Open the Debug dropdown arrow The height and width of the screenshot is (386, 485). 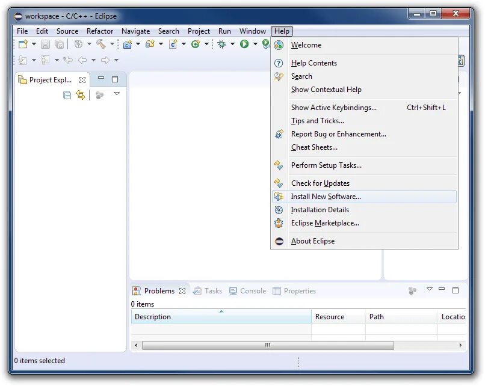[x=232, y=44]
